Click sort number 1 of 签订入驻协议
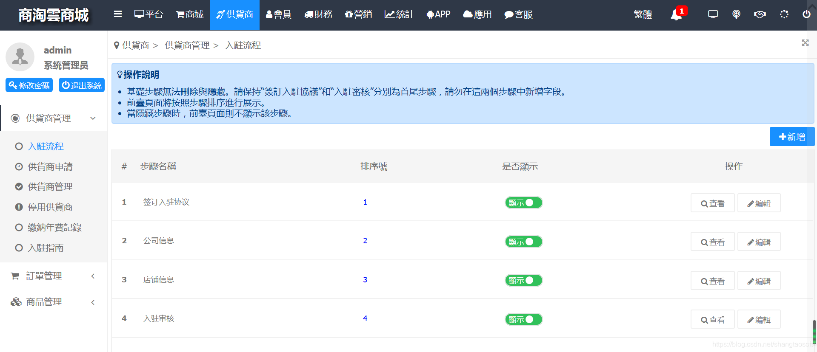This screenshot has height=352, width=817. (365, 202)
